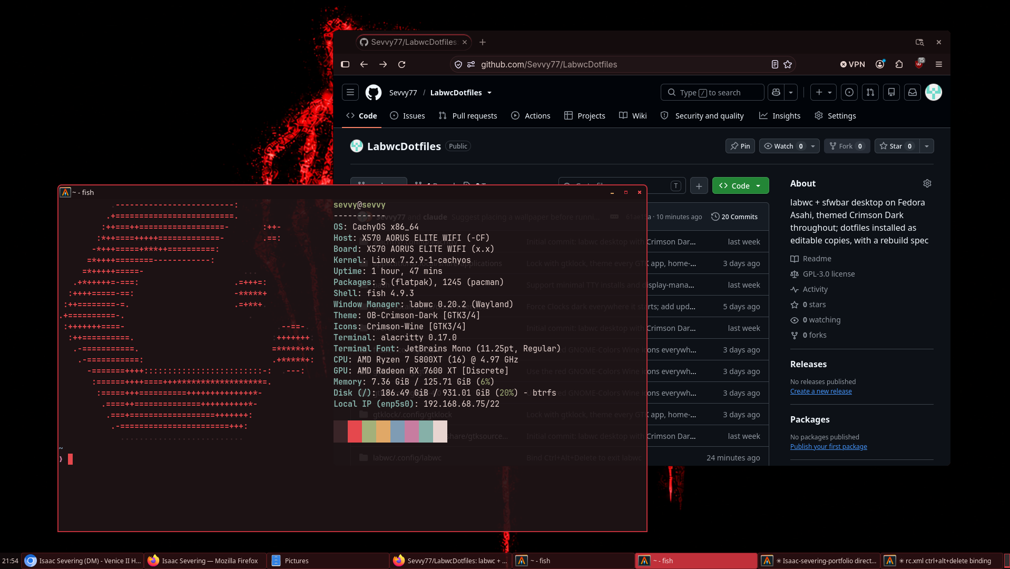Open the GitHub sidebar hamburger menu
1010x569 pixels.
[350, 92]
